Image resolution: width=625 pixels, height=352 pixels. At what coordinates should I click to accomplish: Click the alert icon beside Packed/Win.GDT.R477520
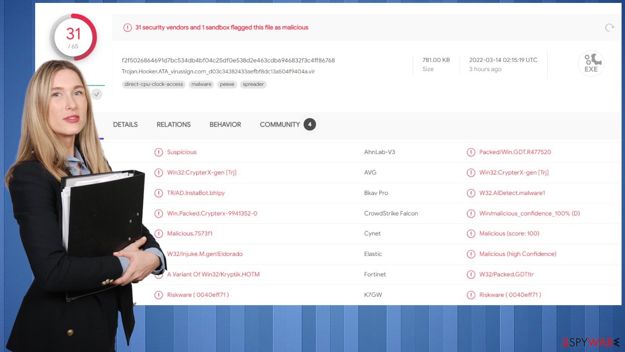pos(471,152)
